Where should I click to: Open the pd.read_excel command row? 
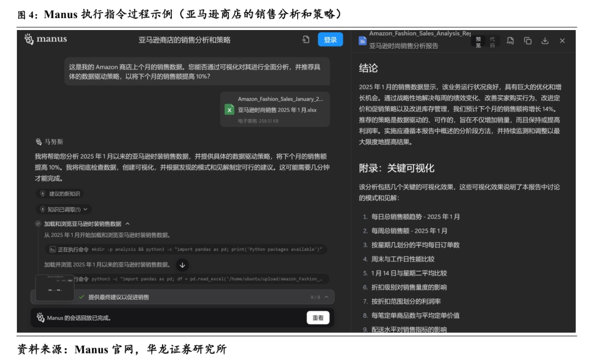coord(201,279)
